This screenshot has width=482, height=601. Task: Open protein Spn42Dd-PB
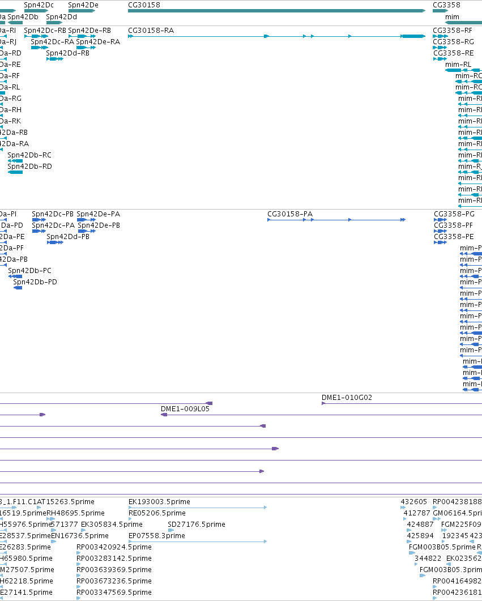(x=68, y=236)
